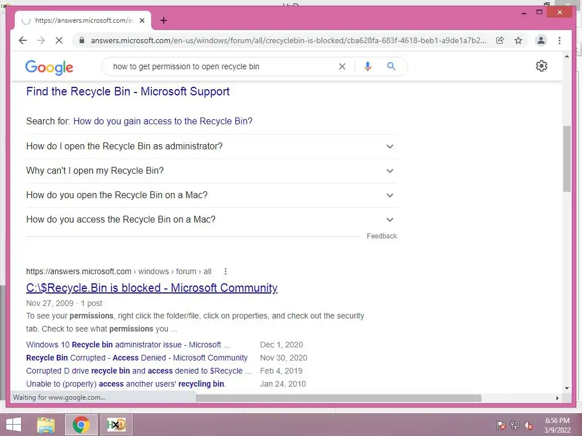Click the address bar URL
This screenshot has height=436, width=582.
(x=288, y=40)
